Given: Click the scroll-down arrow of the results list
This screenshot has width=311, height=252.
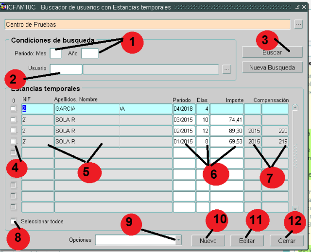Looking at the screenshot, I should pyautogui.click(x=295, y=208).
